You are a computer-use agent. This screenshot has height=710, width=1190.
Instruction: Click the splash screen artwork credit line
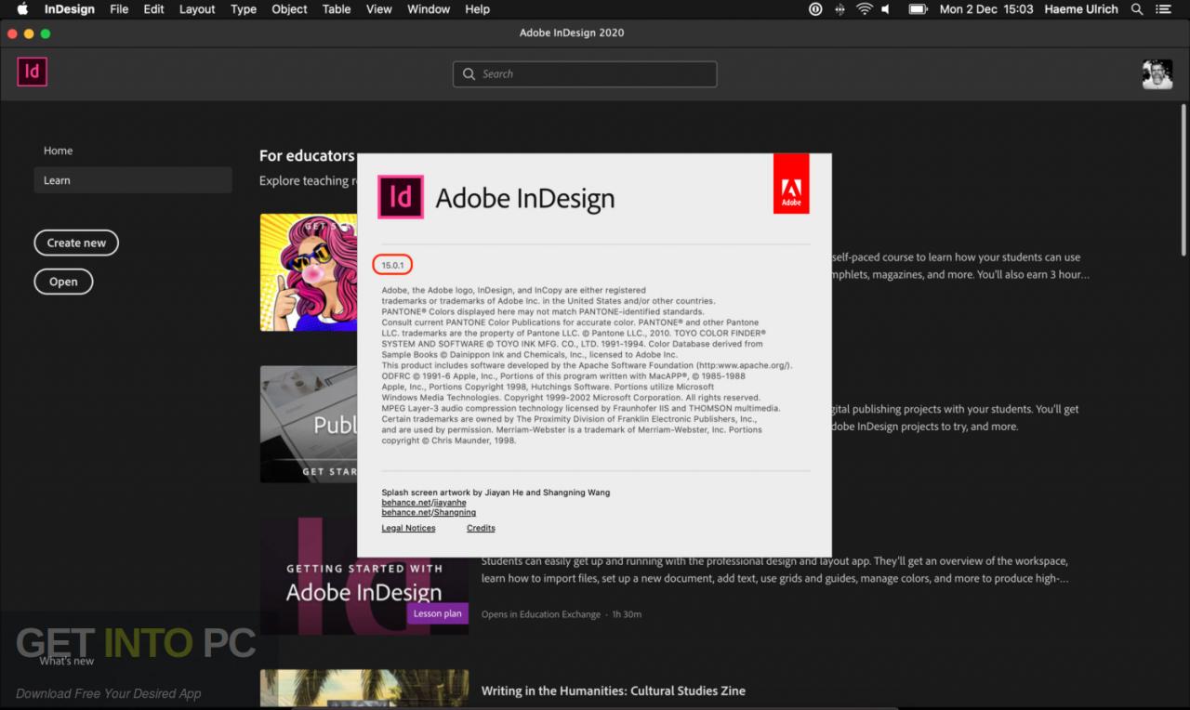point(496,493)
